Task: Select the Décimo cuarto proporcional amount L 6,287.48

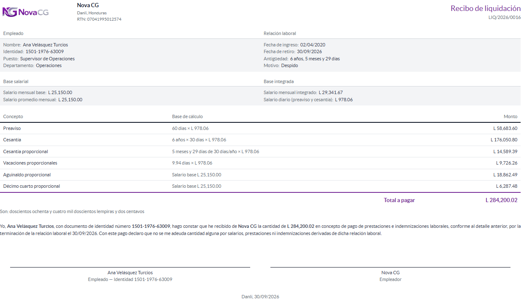Action: coord(507,186)
